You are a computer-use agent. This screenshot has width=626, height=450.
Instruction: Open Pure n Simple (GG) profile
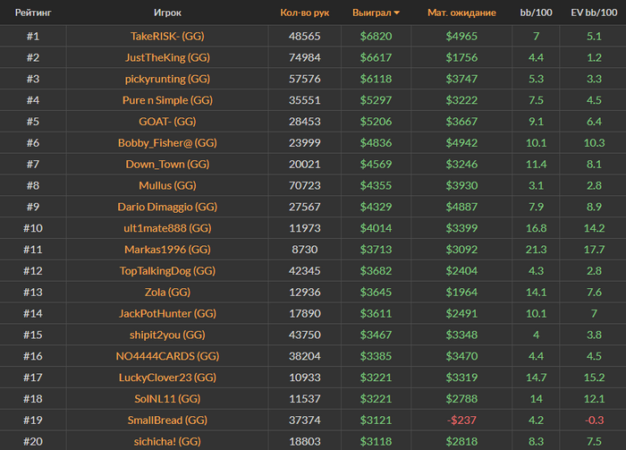(167, 100)
